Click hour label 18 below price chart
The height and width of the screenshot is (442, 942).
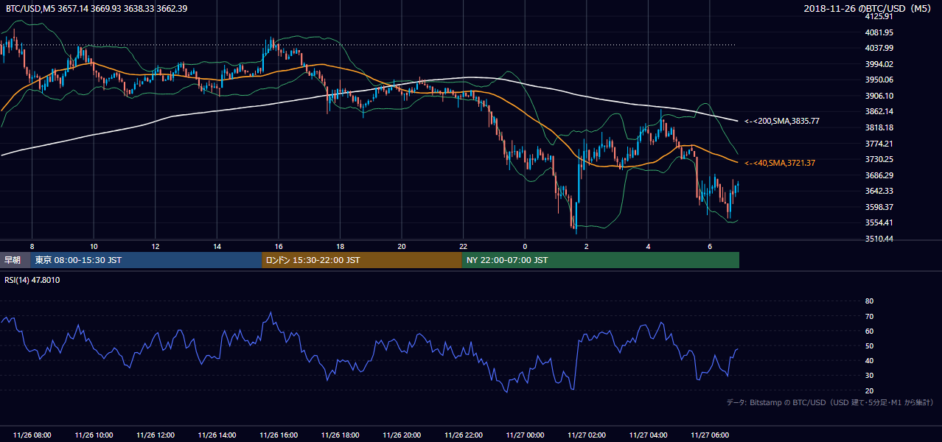pos(340,246)
